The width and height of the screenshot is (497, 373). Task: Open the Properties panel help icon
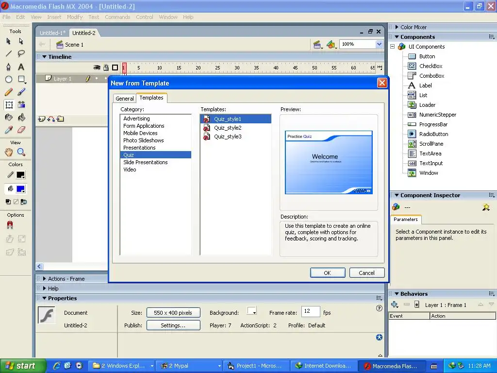click(x=379, y=308)
